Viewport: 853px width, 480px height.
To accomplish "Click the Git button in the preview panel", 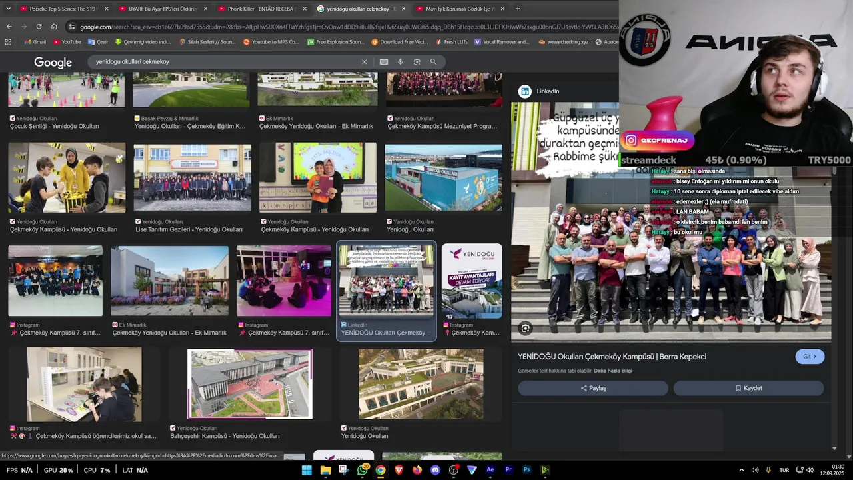I will coord(810,357).
